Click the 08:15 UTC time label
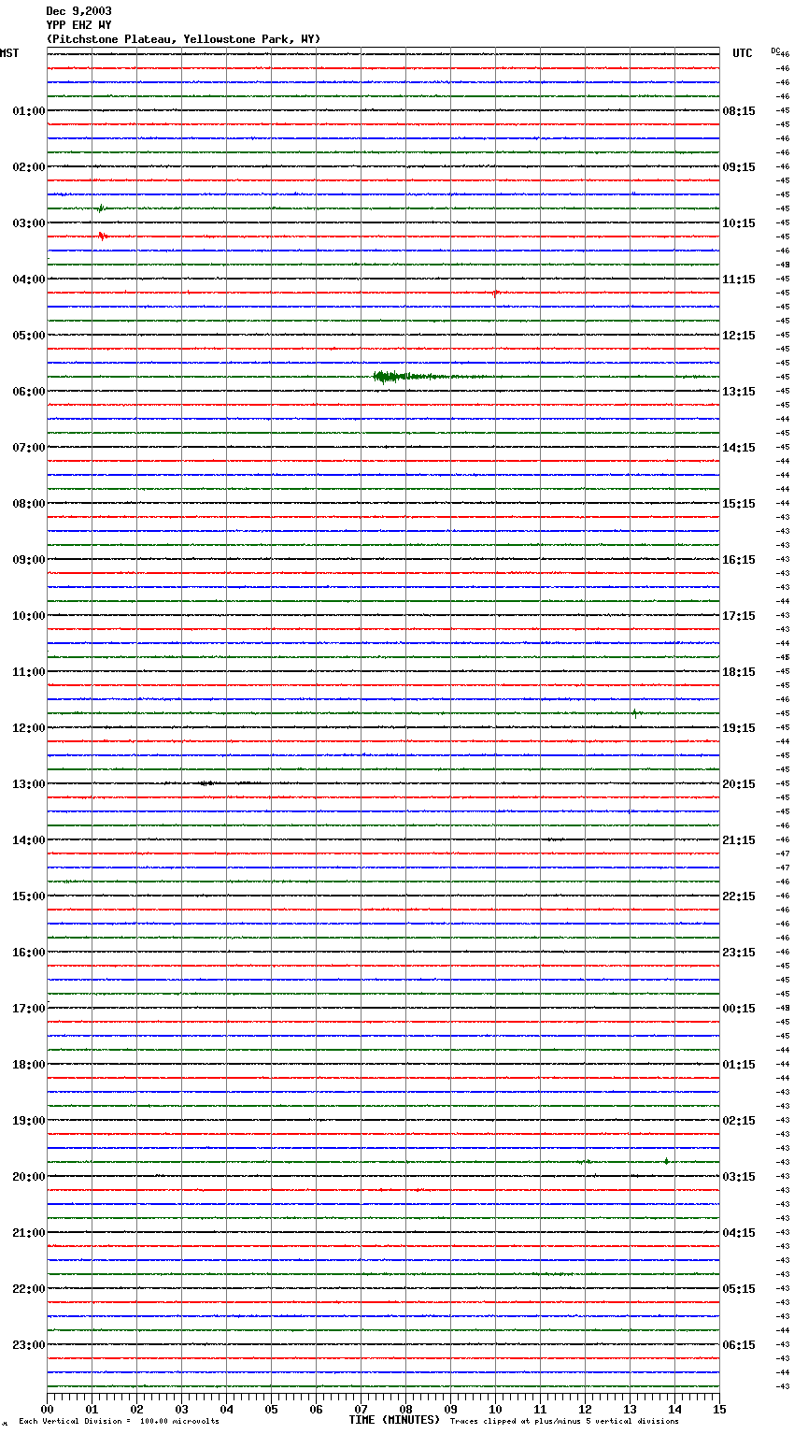The height and width of the screenshot is (1434, 794). tap(739, 111)
